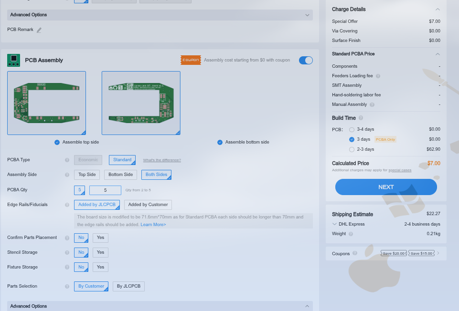Collapse the Standard PCBA Price section
Image resolution: width=459 pixels, height=311 pixels.
point(438,54)
